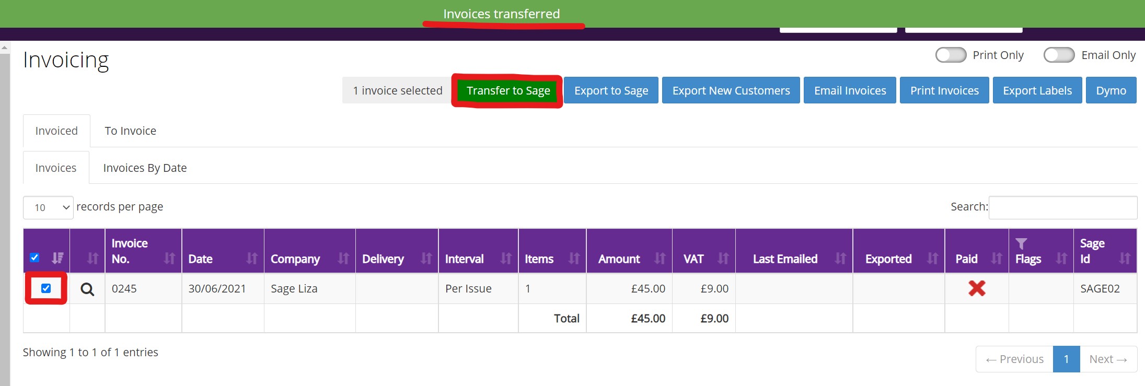Screen dimensions: 1145x386
Task: Click the Export Labels button
Action: coord(1037,90)
